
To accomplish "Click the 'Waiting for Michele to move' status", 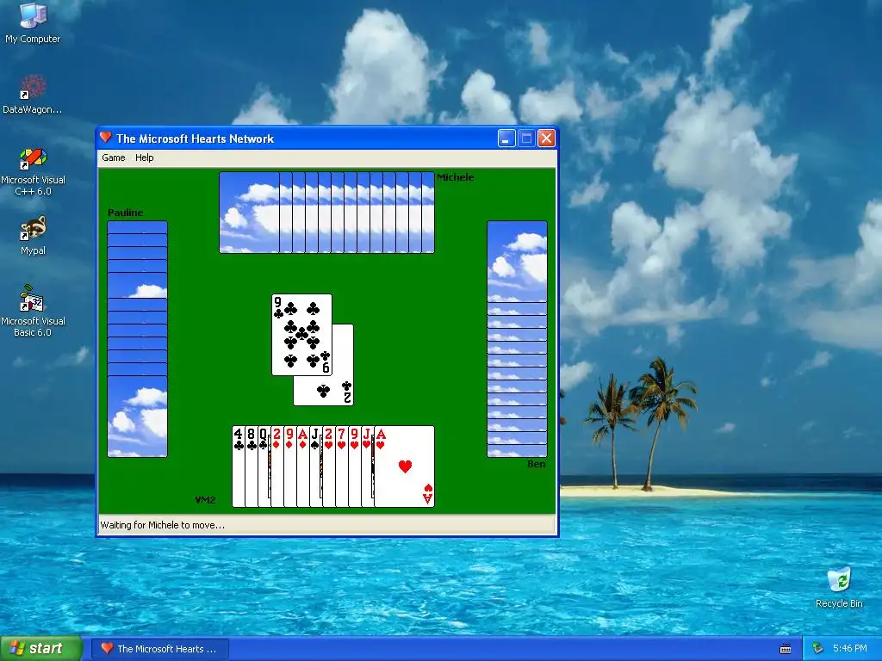I will (x=163, y=525).
